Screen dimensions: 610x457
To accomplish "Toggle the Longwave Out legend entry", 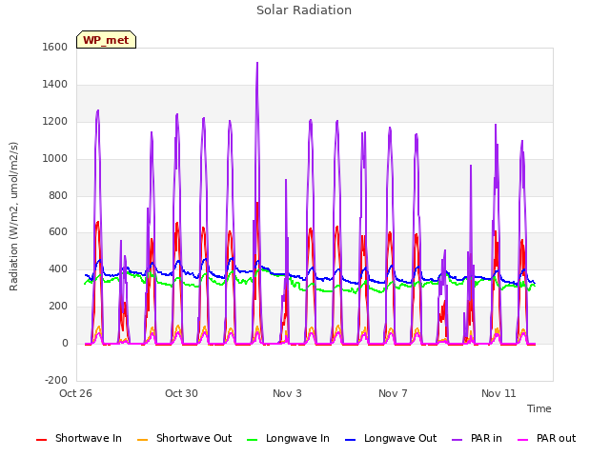I will pos(391,438).
